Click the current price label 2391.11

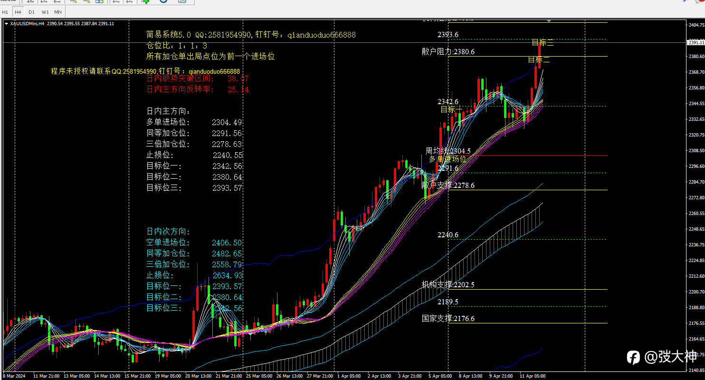coord(696,42)
